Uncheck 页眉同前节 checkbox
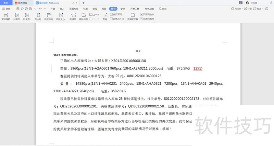This screenshot has height=146, width=274. pyautogui.click(x=141, y=14)
